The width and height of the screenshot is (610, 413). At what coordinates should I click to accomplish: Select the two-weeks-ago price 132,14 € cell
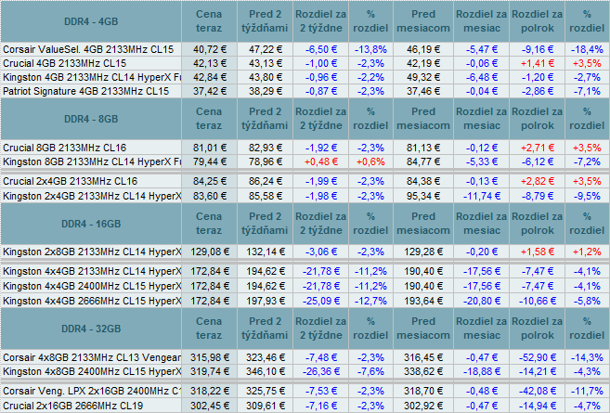tap(265, 252)
